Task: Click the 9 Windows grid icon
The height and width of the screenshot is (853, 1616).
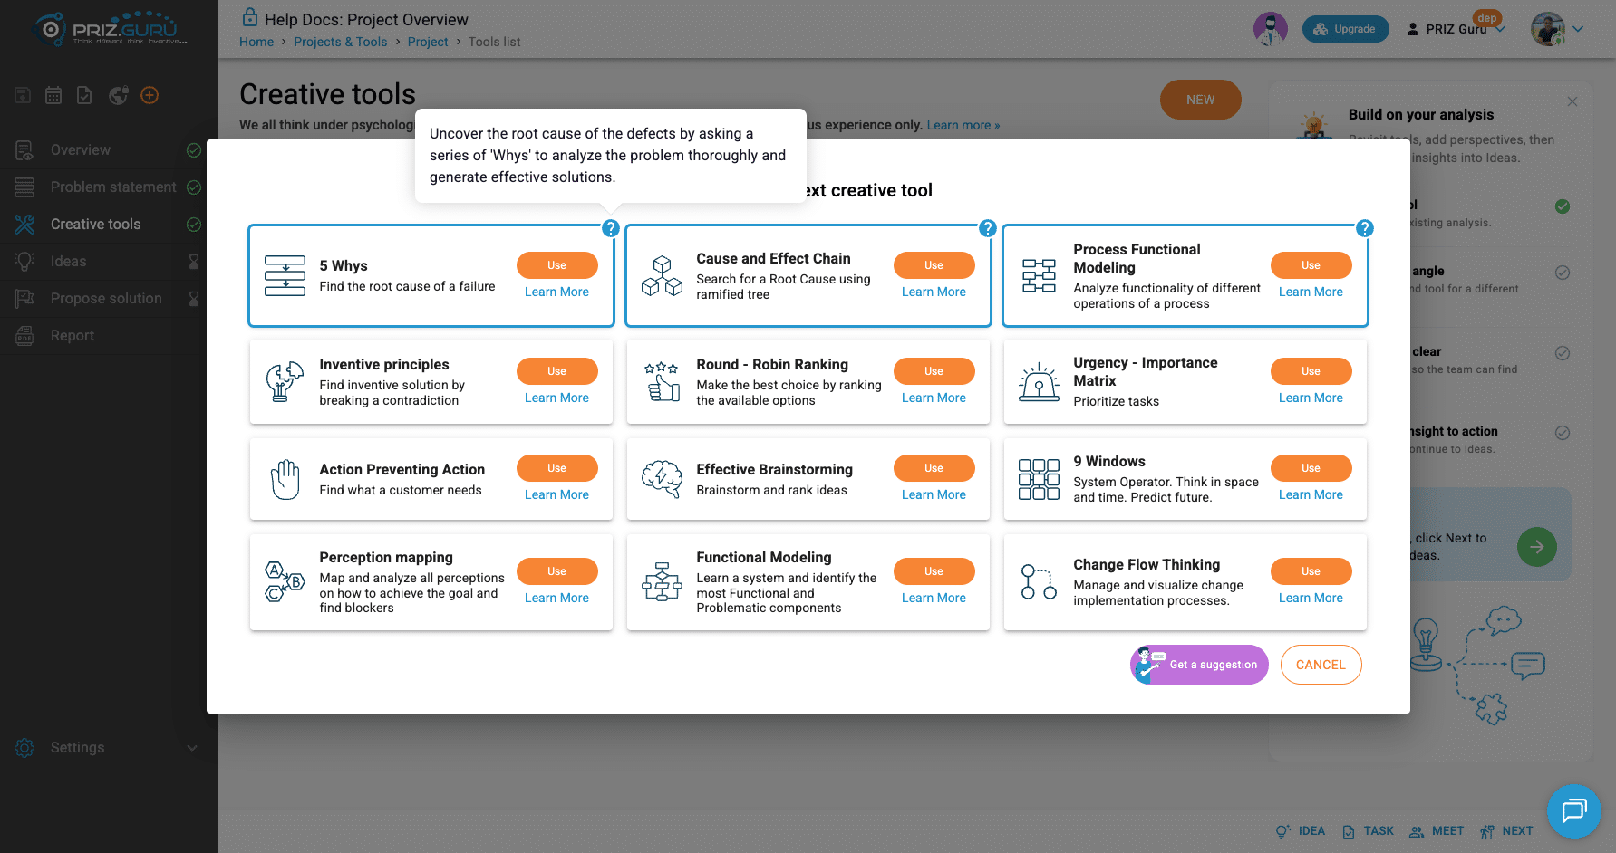Action: (x=1039, y=479)
